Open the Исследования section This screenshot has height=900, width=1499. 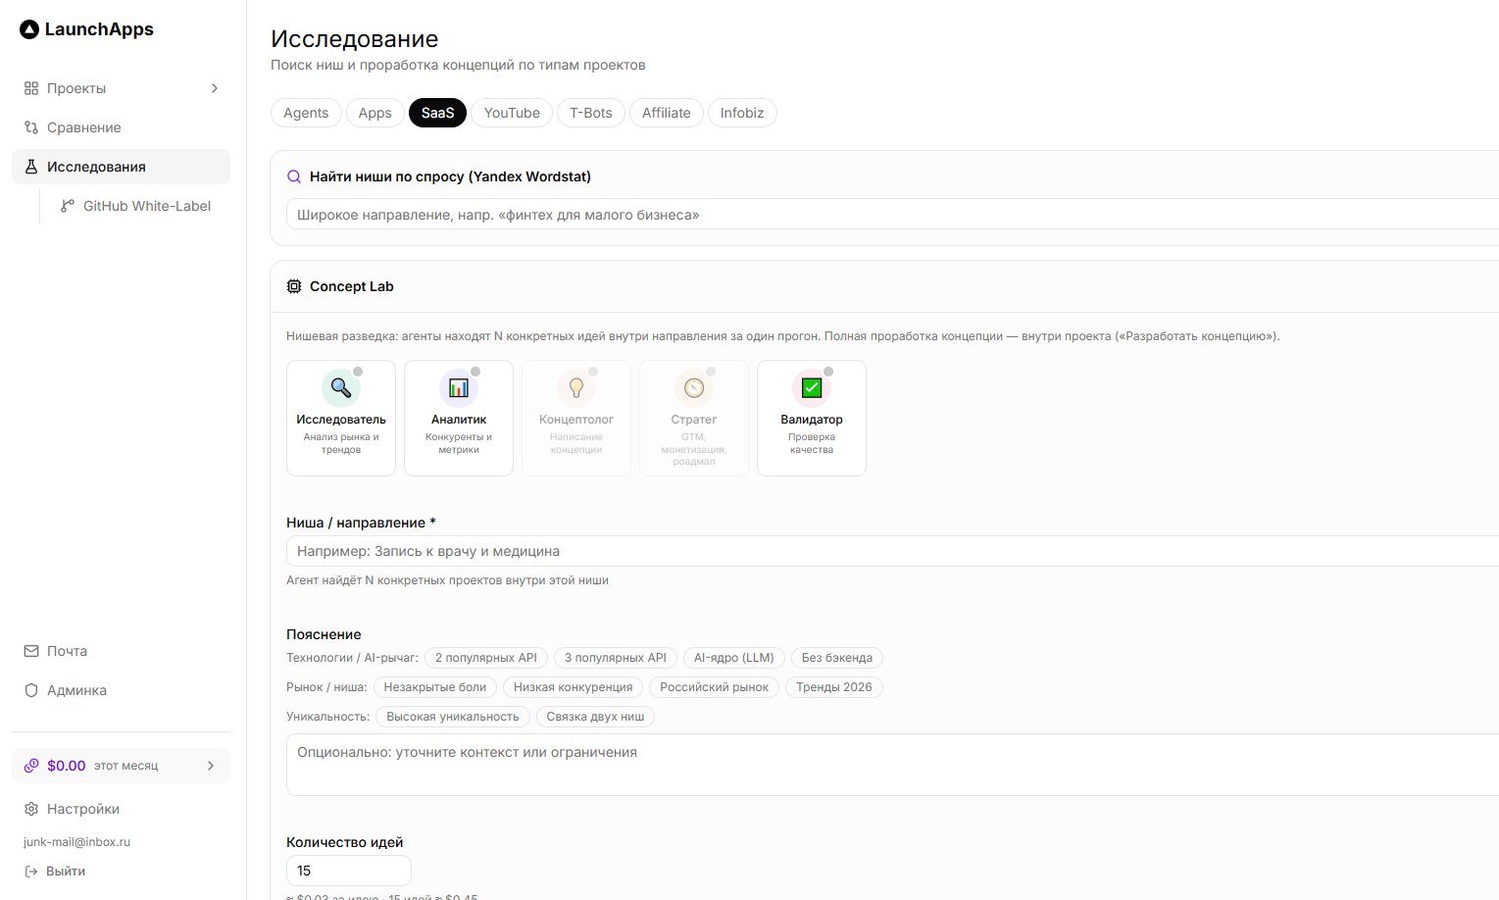pos(121,167)
